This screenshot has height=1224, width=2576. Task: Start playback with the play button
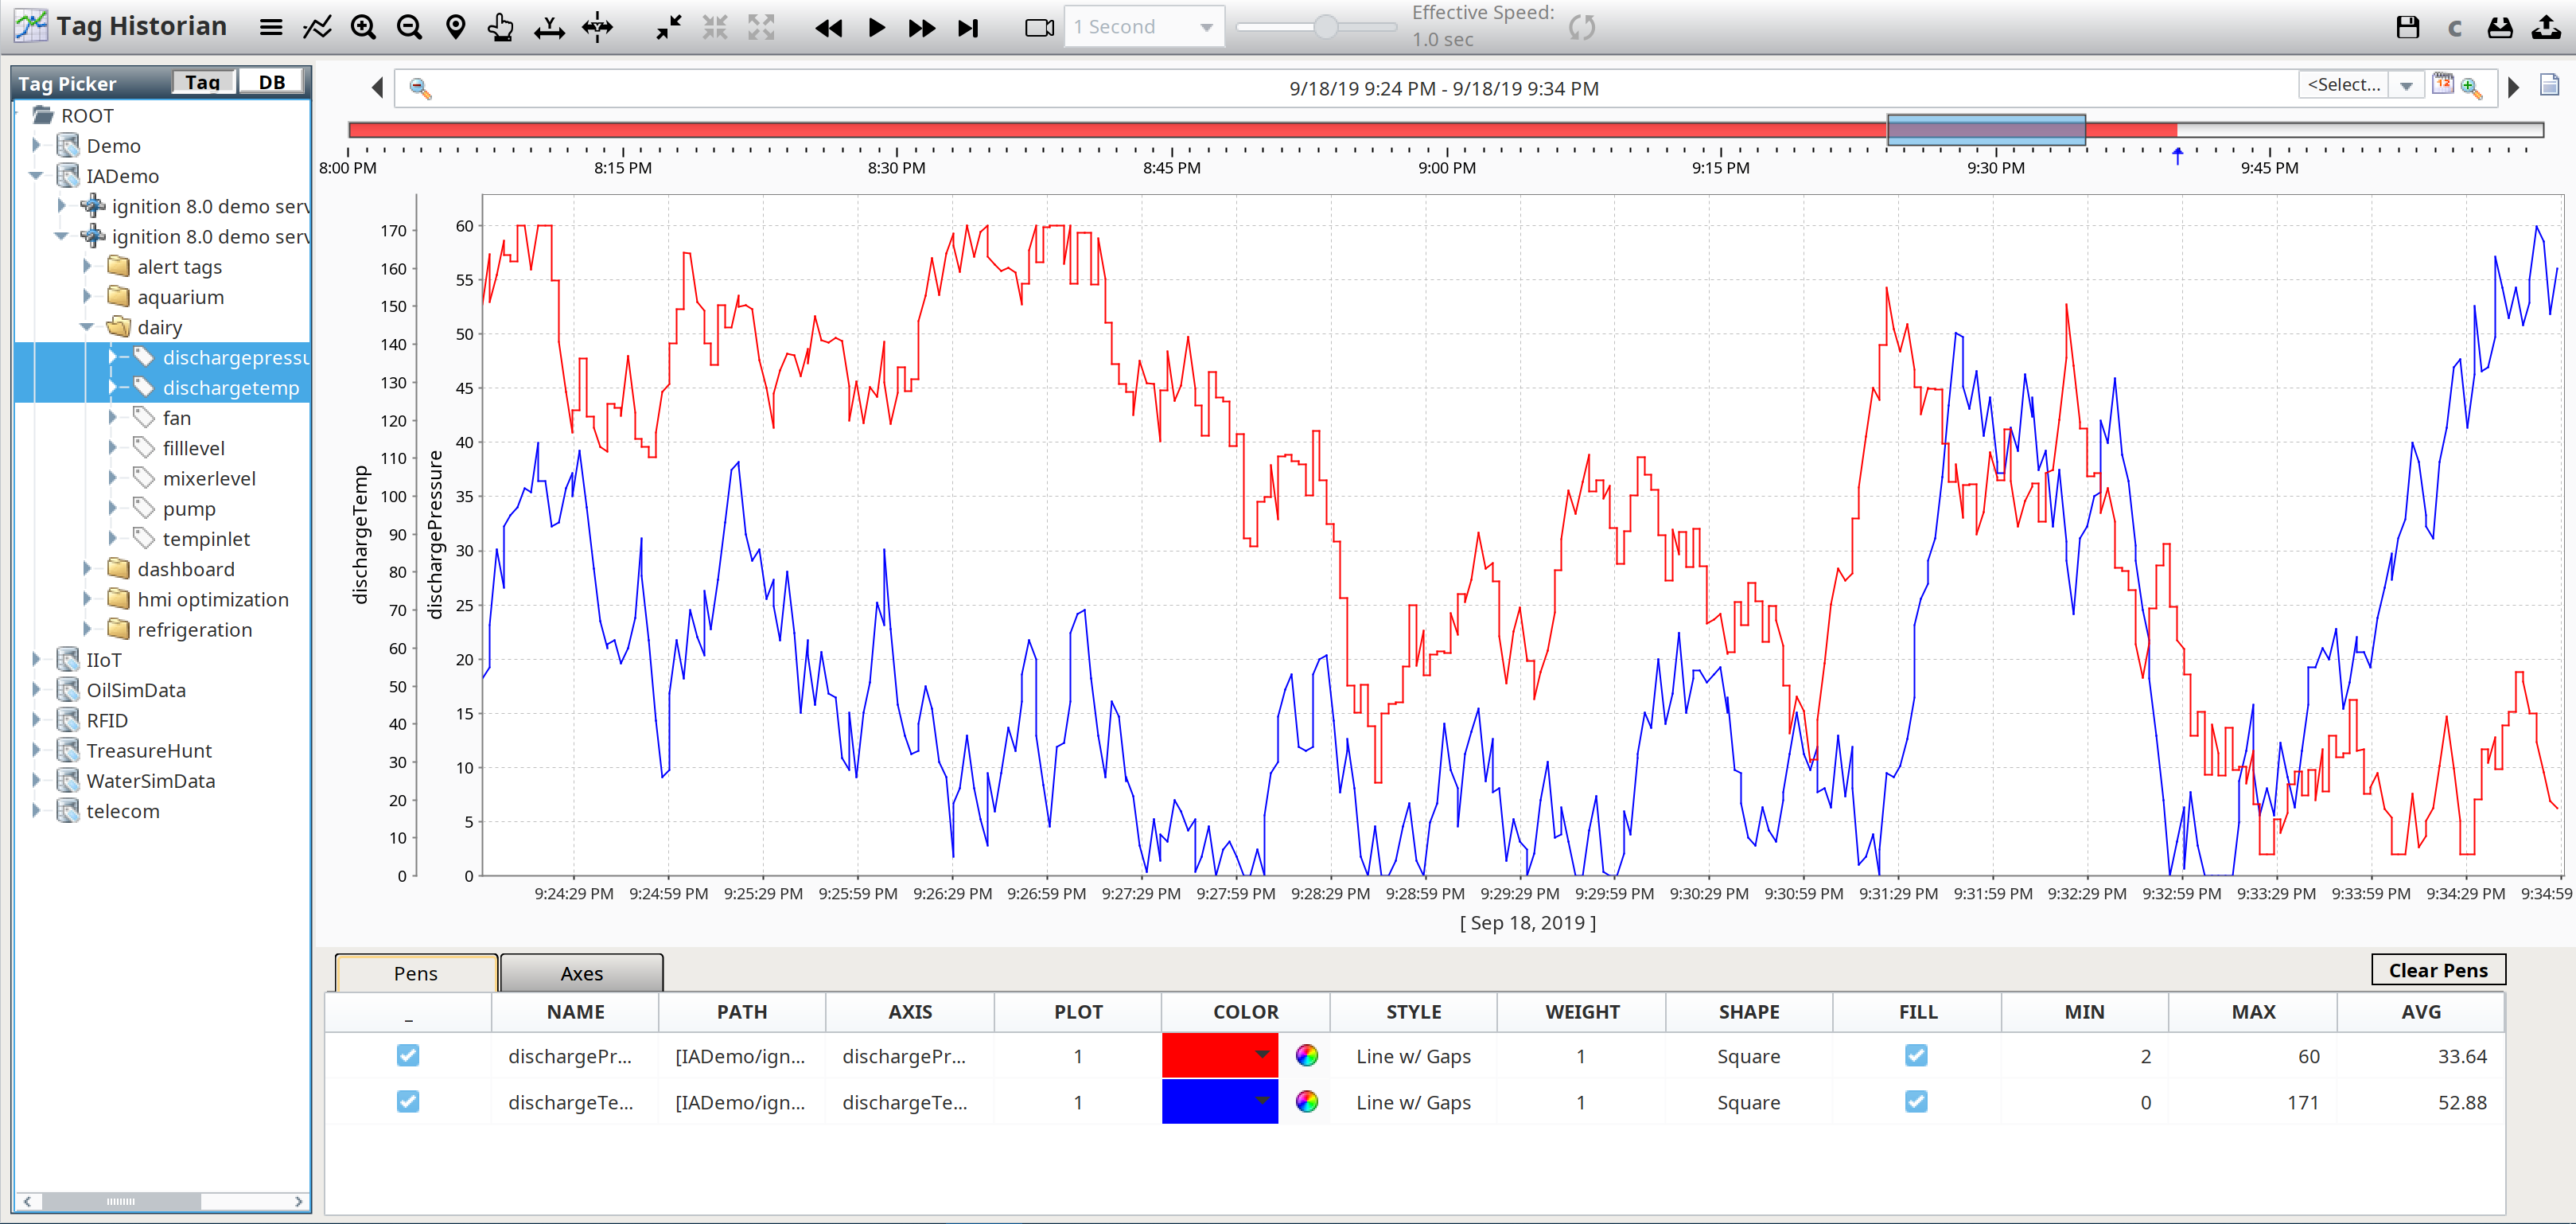tap(876, 28)
